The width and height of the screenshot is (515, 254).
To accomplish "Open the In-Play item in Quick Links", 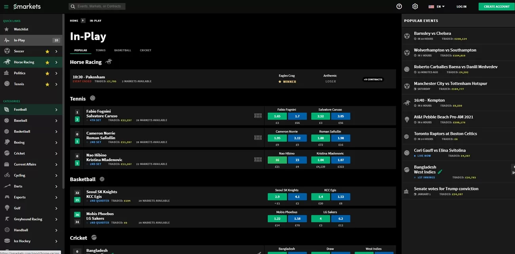I will 31,40.
